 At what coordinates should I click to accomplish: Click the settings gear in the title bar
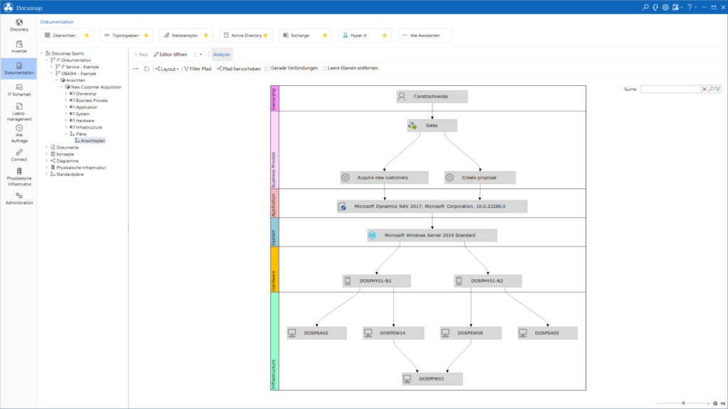(x=665, y=6)
